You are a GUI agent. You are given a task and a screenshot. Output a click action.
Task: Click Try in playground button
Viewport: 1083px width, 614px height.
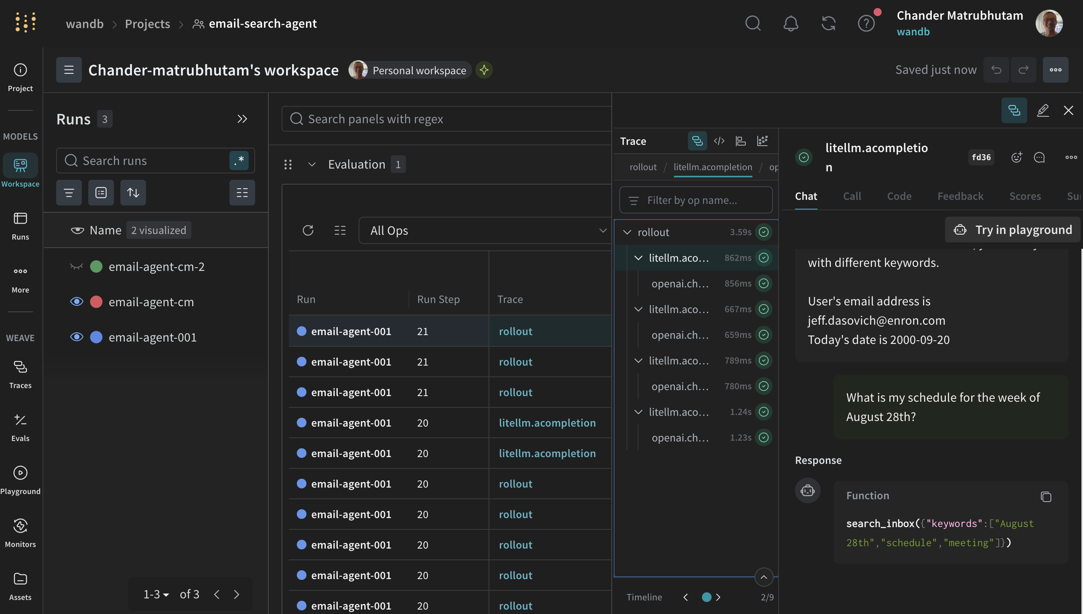click(x=1013, y=230)
